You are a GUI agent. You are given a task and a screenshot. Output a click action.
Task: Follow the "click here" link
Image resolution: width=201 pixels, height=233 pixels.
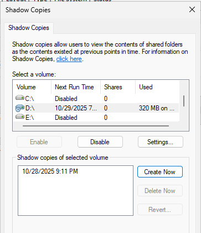pyautogui.click(x=69, y=59)
